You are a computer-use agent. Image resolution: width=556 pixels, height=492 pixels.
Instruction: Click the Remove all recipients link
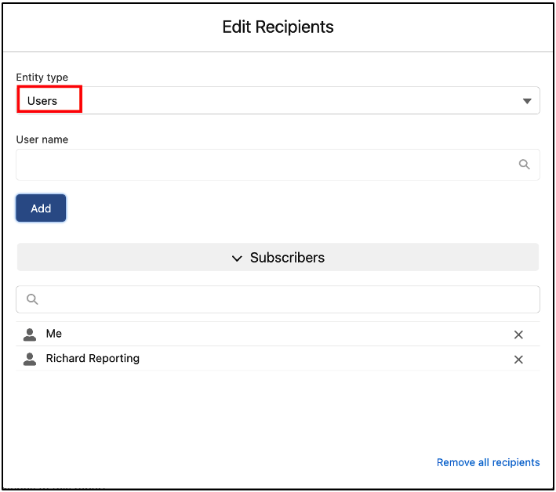(x=488, y=462)
